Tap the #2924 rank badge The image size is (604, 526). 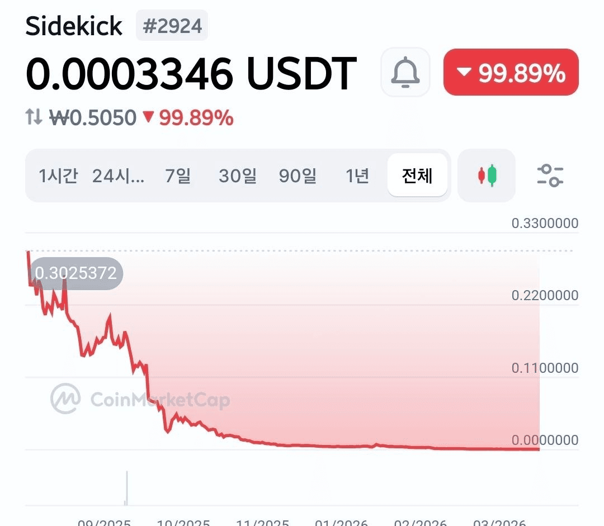point(172,26)
